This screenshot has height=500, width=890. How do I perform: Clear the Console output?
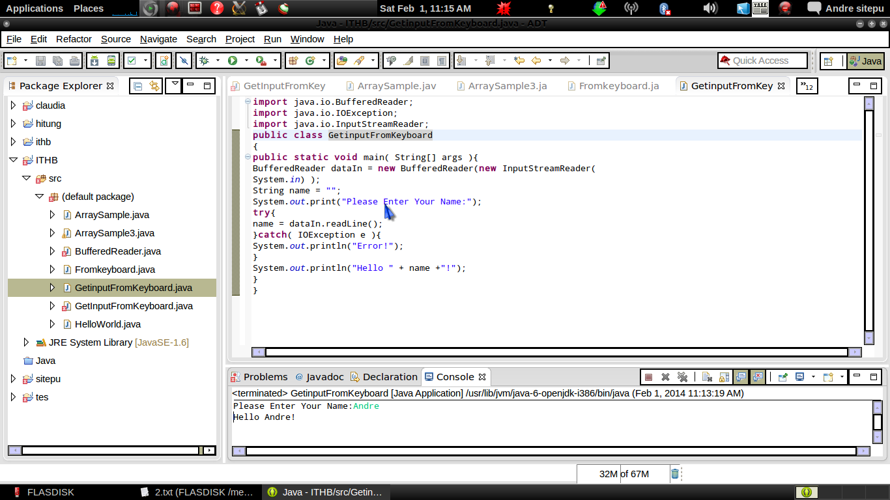click(x=708, y=376)
